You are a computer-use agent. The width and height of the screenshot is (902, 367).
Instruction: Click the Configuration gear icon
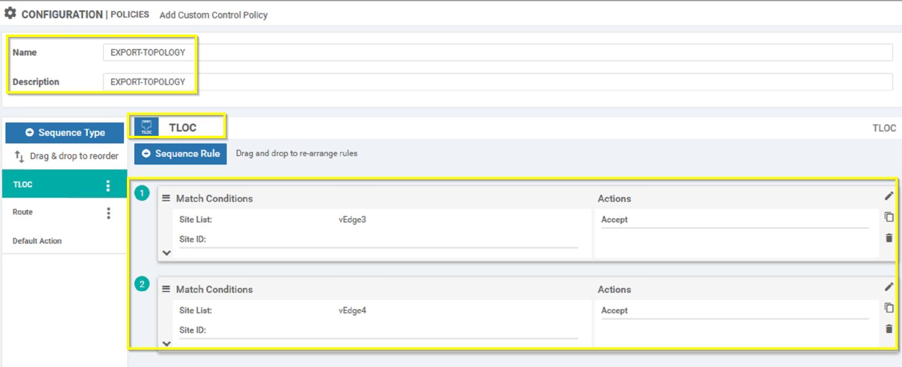coord(10,13)
